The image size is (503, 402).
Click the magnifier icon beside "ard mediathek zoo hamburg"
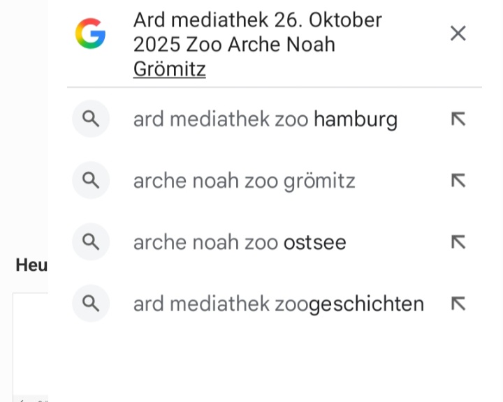91,119
